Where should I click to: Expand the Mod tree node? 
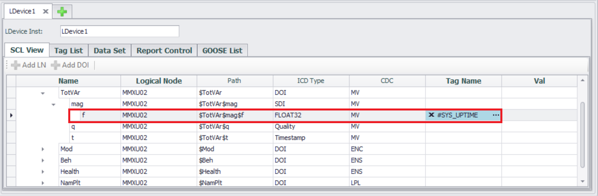[x=42, y=149]
